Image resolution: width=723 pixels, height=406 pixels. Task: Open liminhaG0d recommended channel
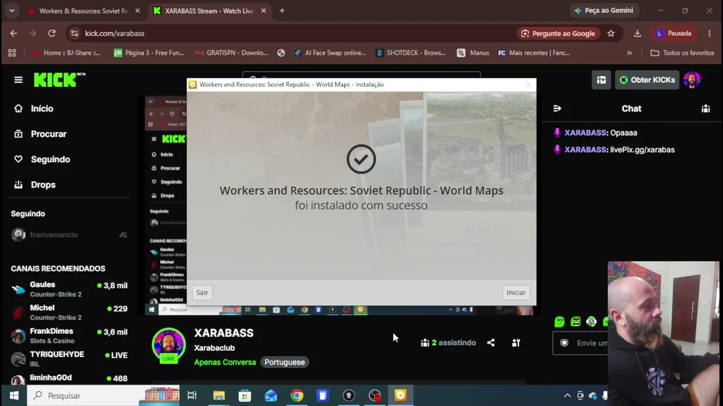coord(69,378)
